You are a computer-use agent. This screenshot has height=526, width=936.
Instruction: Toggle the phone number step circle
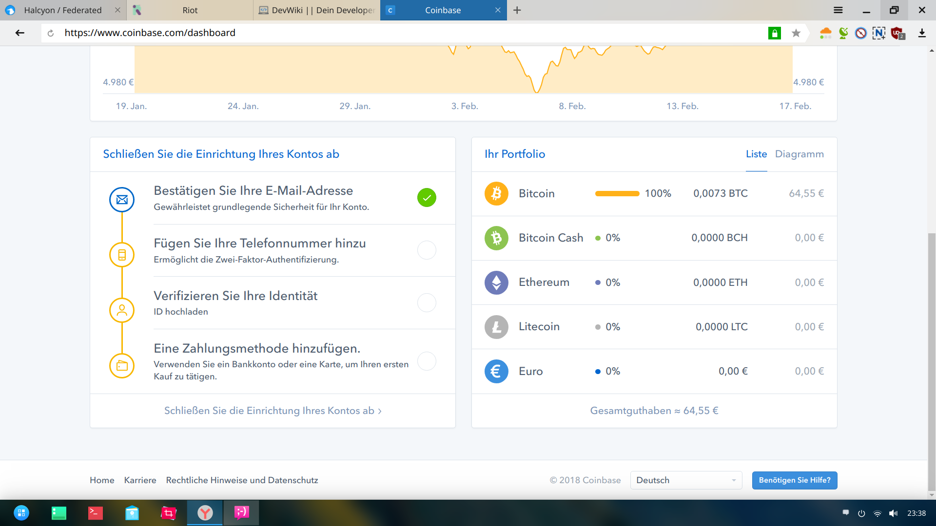pyautogui.click(x=427, y=250)
